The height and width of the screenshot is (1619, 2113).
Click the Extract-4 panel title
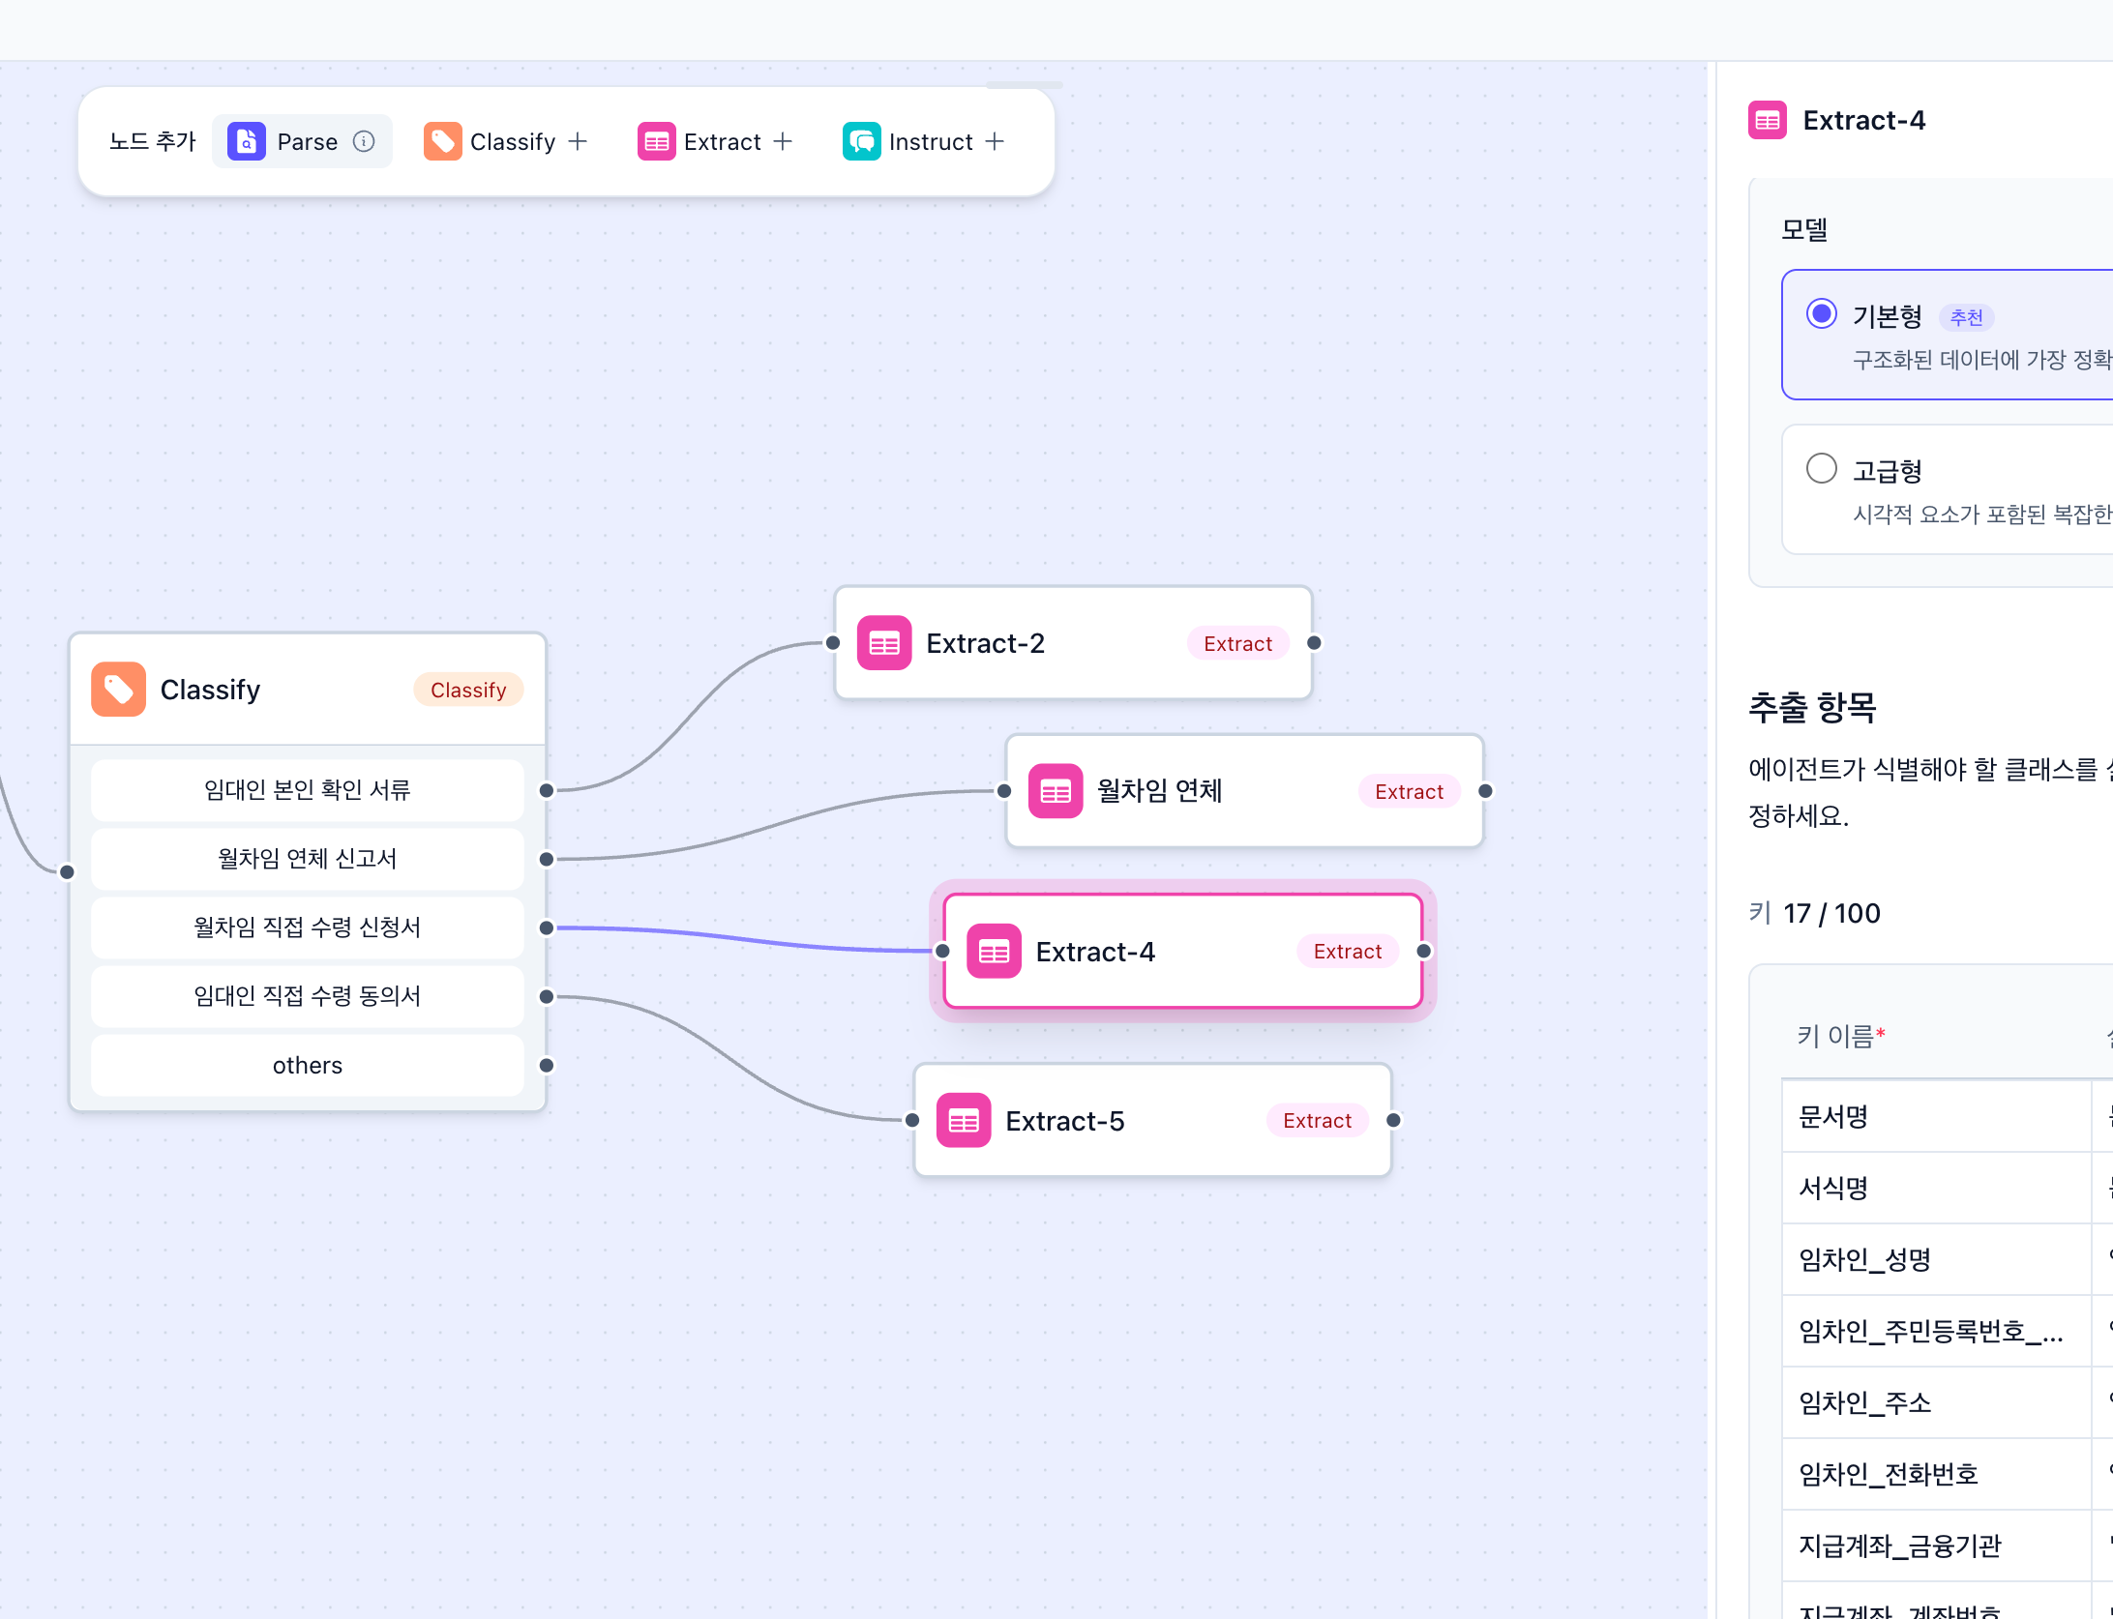[x=1864, y=120]
